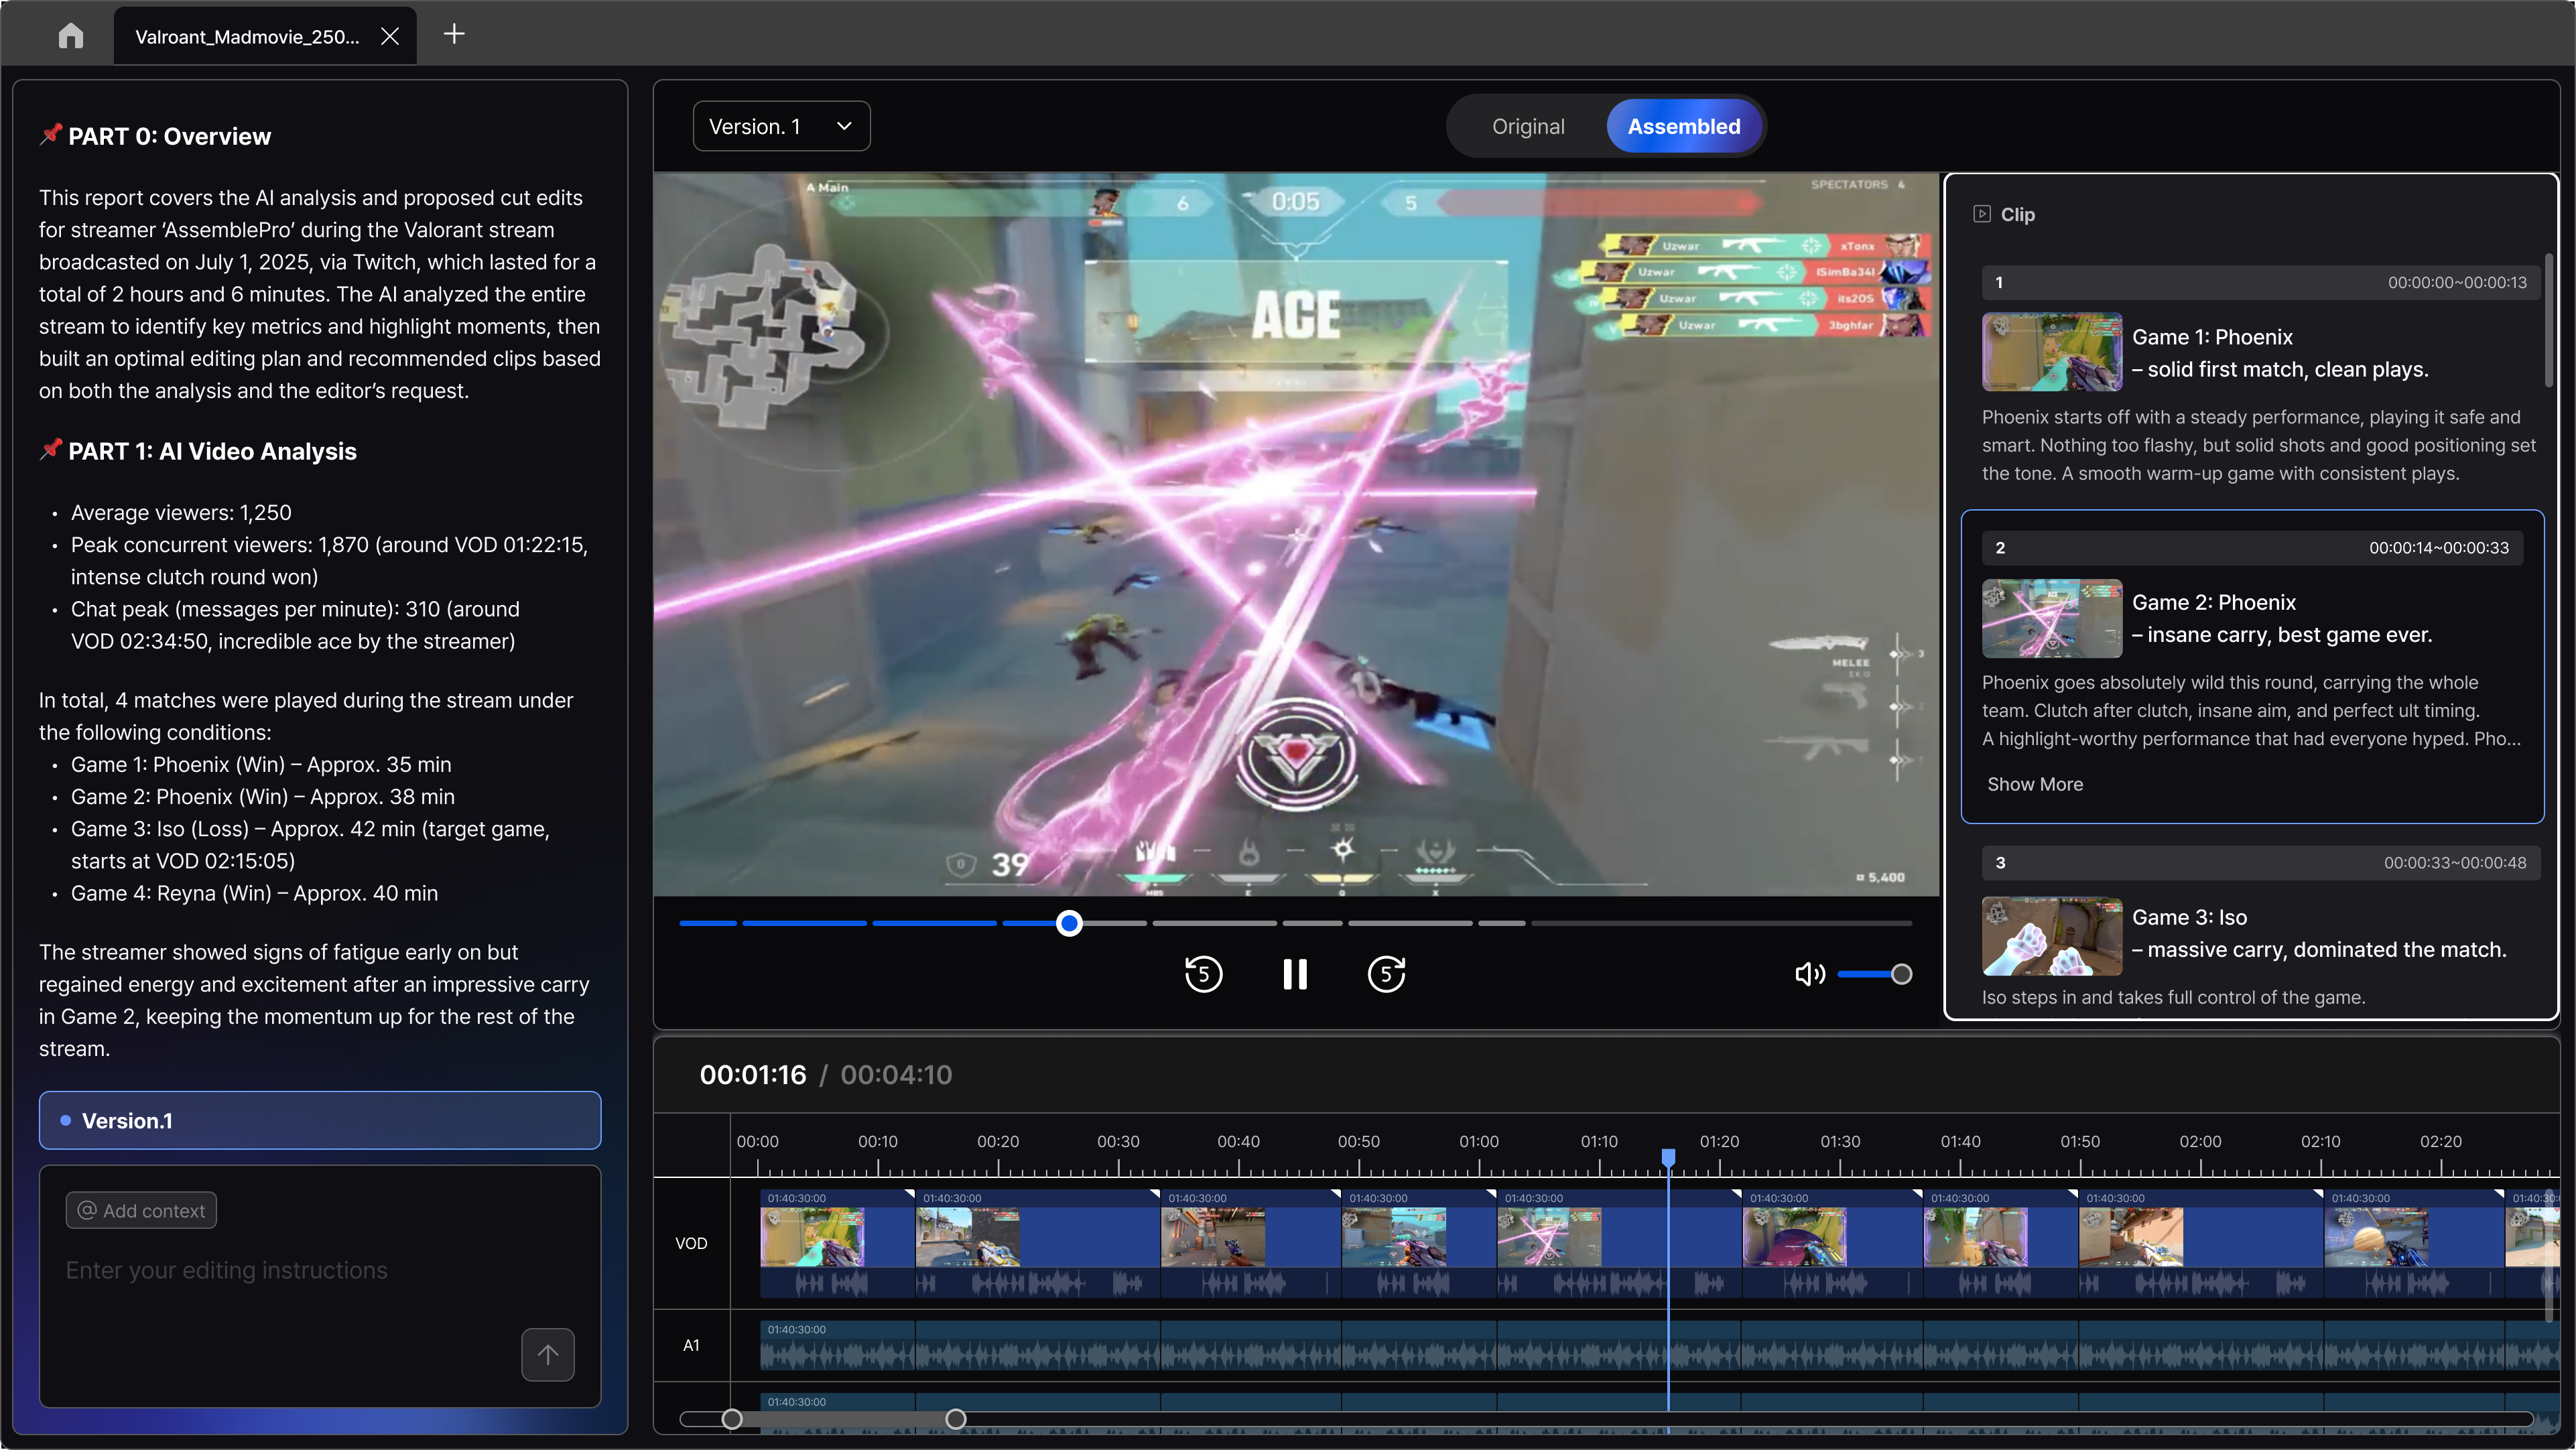2576x1450 pixels.
Task: Select the Game 2: Phoenix clip thumbnail
Action: [x=2051, y=618]
